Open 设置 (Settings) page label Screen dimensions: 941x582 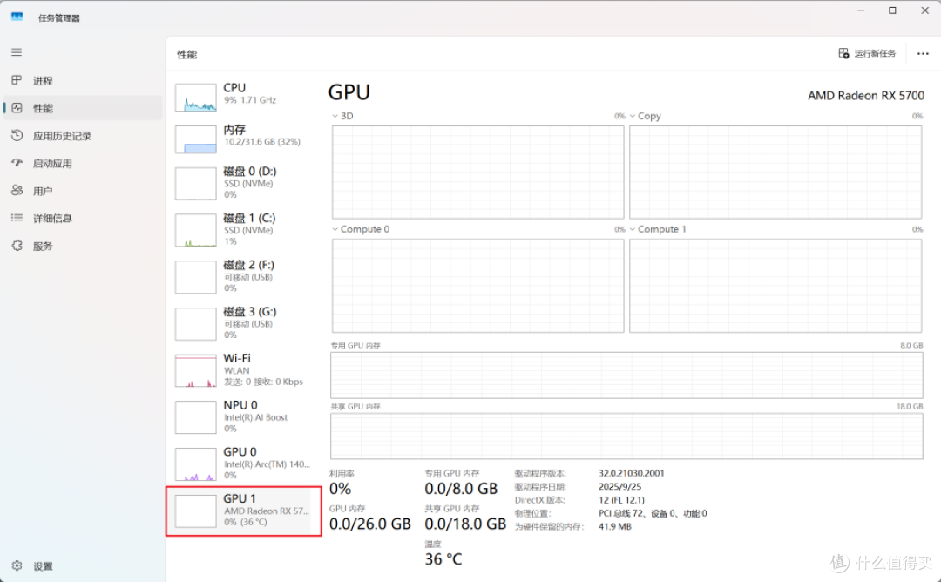point(43,565)
